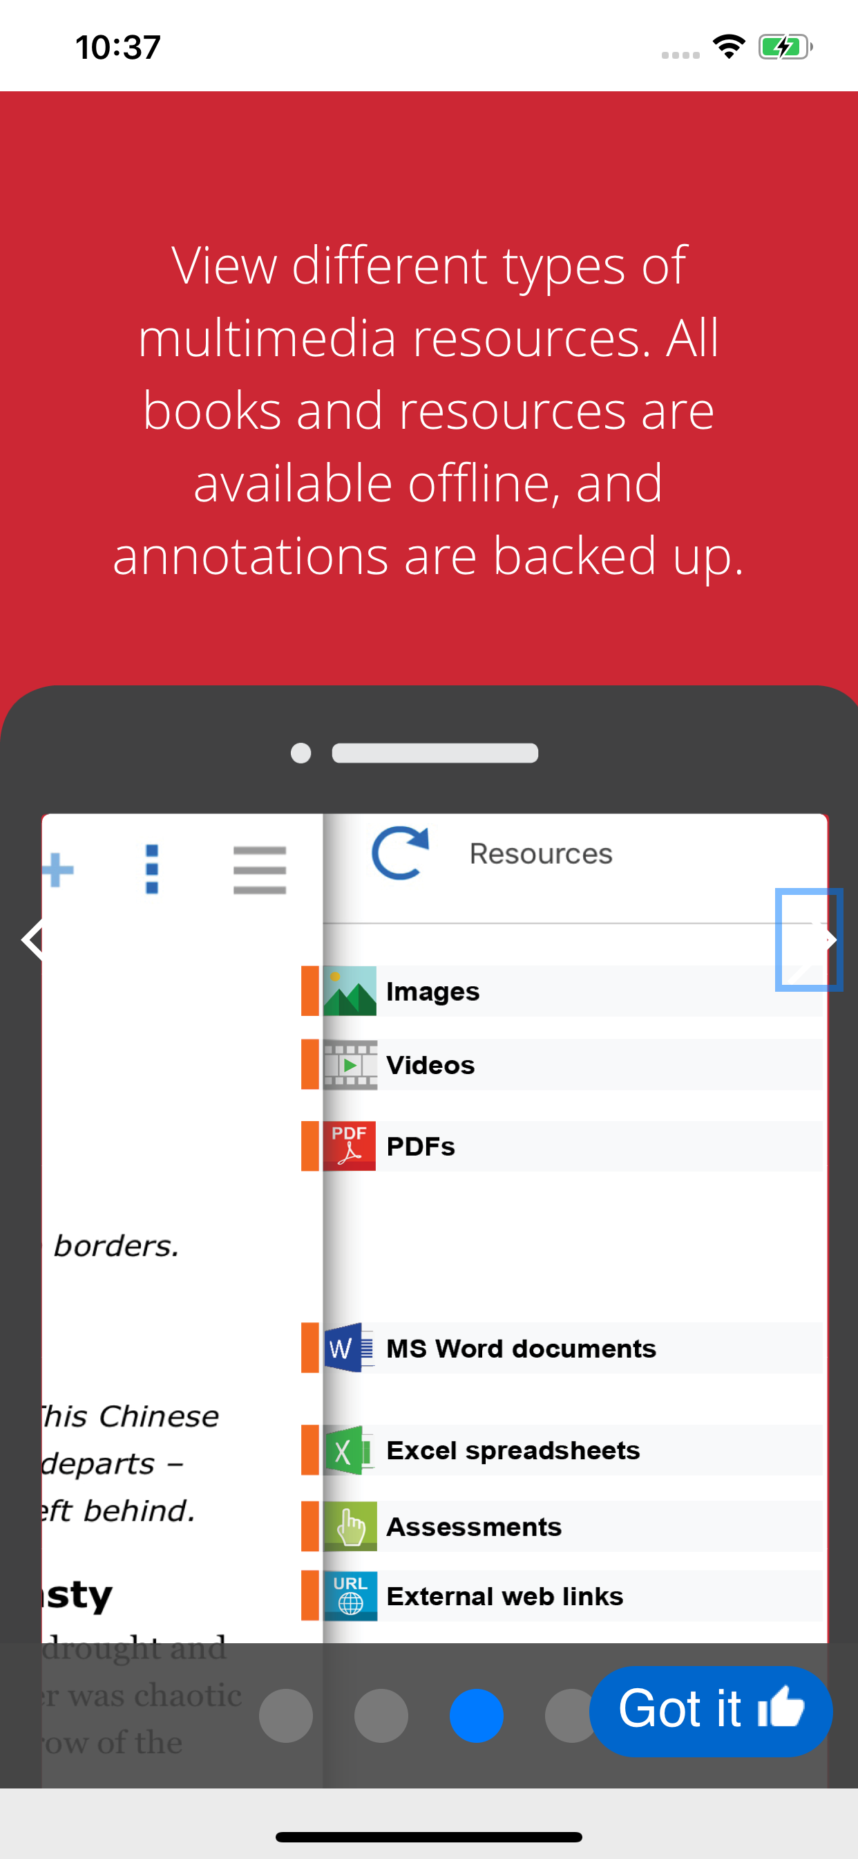Viewport: 858px width, 1859px height.
Task: Open the PDFs resource row
Action: 562,1146
